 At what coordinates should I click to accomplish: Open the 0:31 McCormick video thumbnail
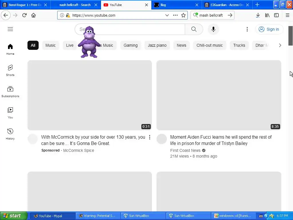[90, 95]
